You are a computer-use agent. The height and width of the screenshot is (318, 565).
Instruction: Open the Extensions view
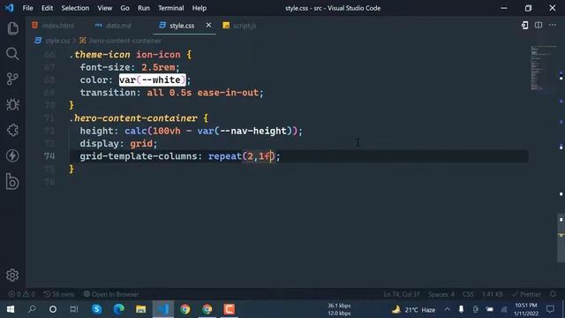click(x=12, y=130)
